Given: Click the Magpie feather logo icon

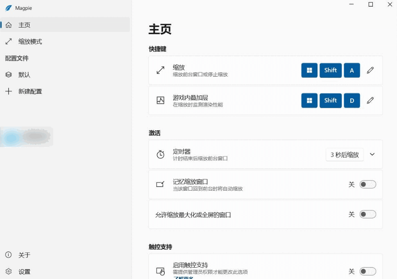Looking at the screenshot, I should 9,8.
